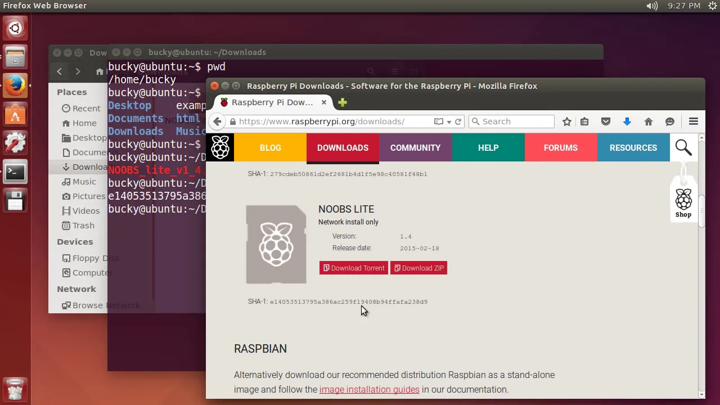Click the NOOBS LITE SD card image
The width and height of the screenshot is (720, 405).
click(276, 245)
